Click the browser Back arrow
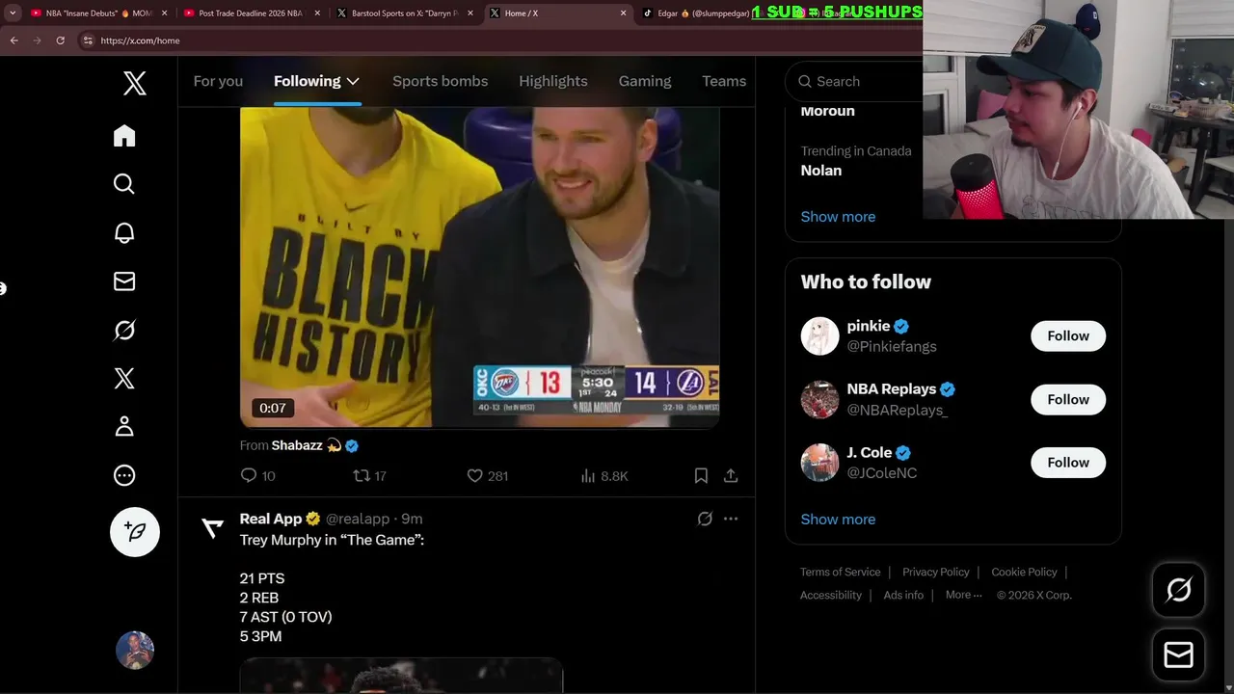The image size is (1234, 694). [13, 40]
